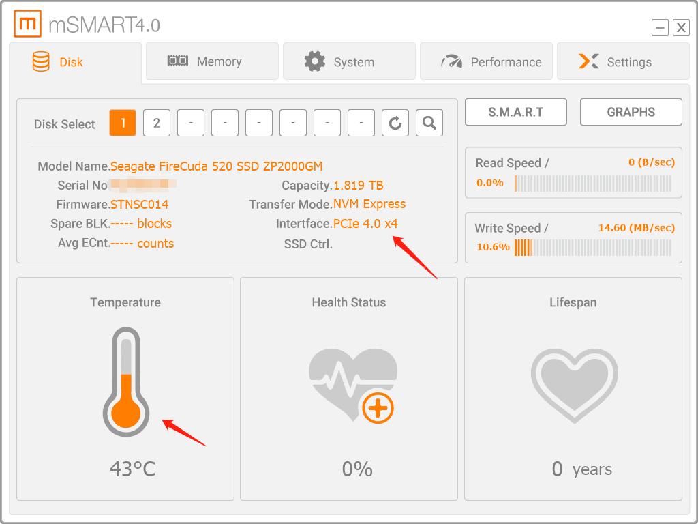698x524 pixels.
Task: Click the firmware value STNSC014
Action: click(x=139, y=205)
